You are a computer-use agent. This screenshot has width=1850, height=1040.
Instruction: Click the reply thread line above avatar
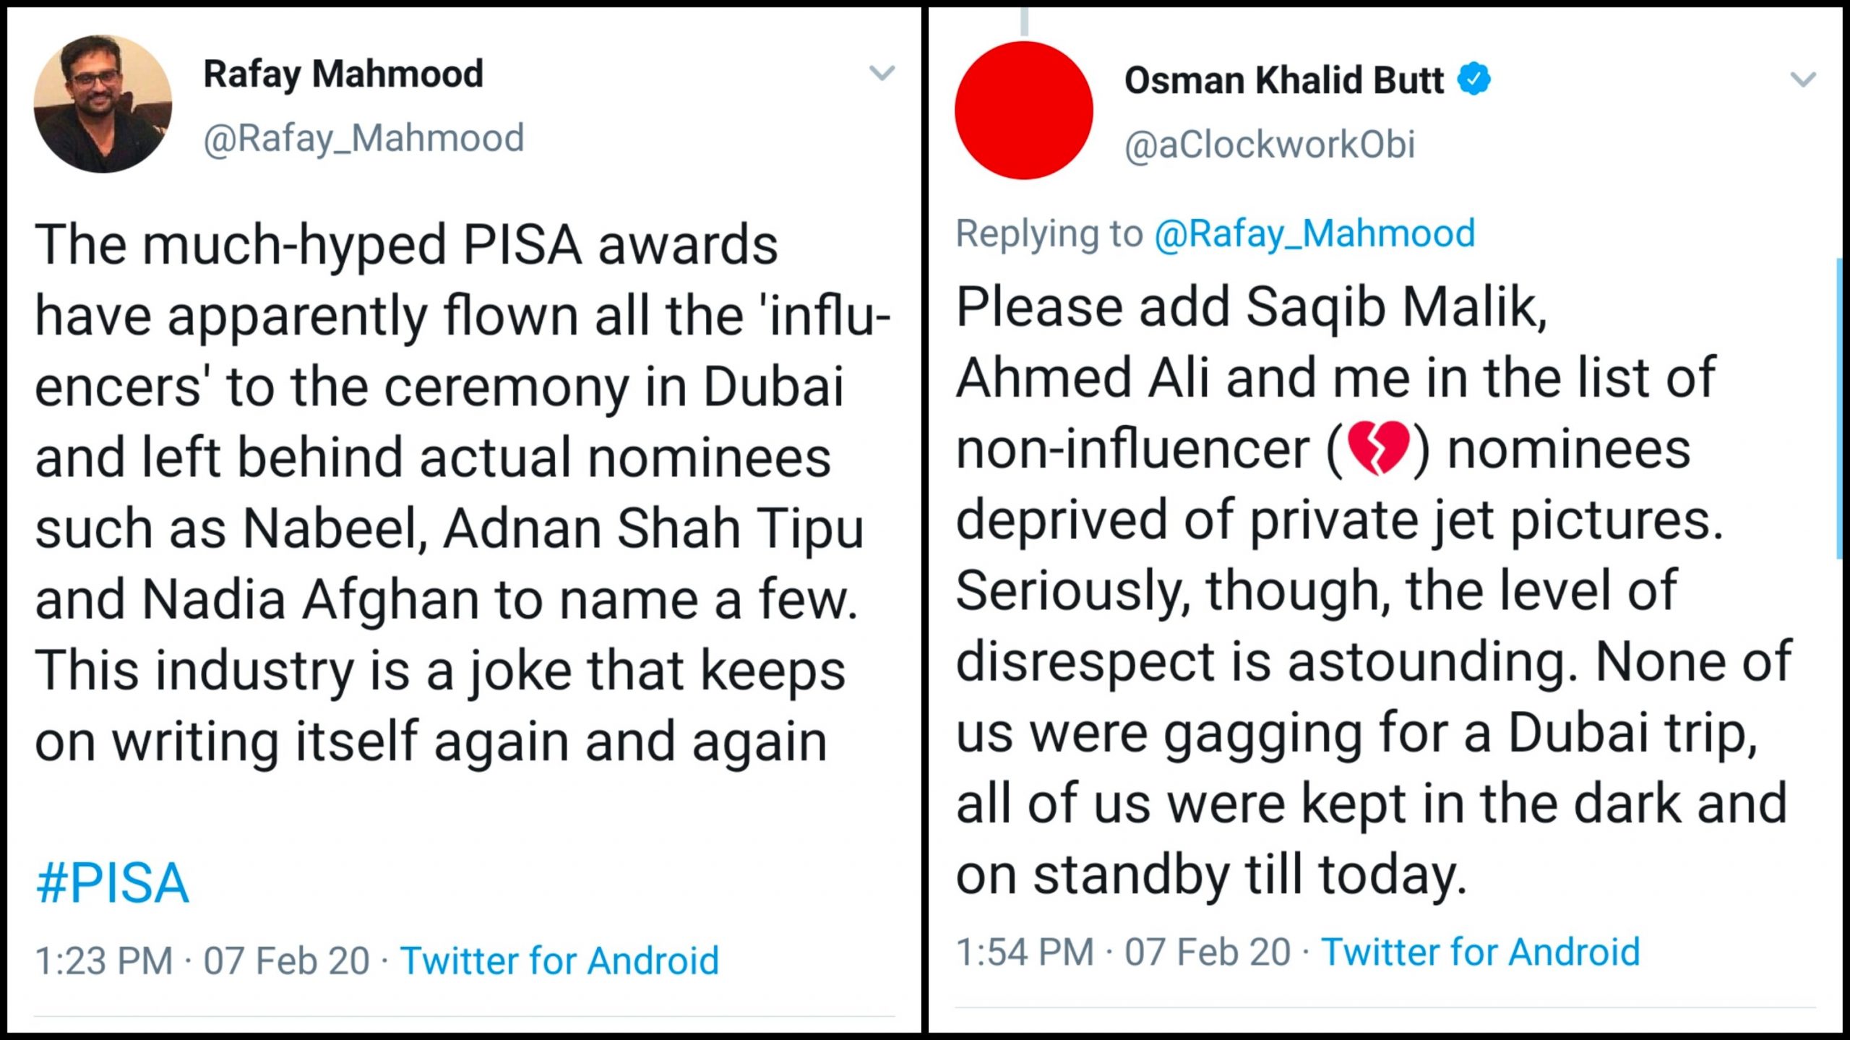click(1024, 22)
